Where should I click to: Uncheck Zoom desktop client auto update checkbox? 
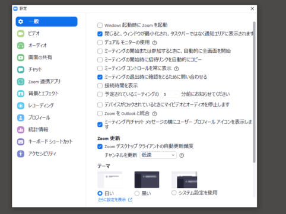pyautogui.click(x=100, y=146)
